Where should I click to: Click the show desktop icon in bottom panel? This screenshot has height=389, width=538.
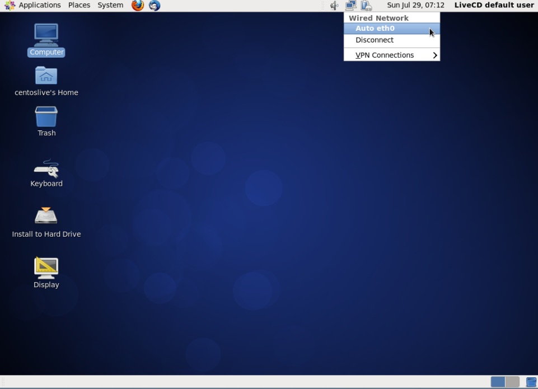pos(531,382)
